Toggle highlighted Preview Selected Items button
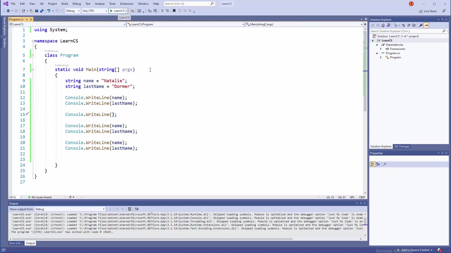 coord(426,25)
